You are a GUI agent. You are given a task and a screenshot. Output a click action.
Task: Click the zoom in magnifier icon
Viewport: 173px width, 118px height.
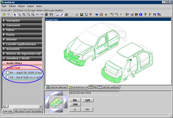(24, 14)
